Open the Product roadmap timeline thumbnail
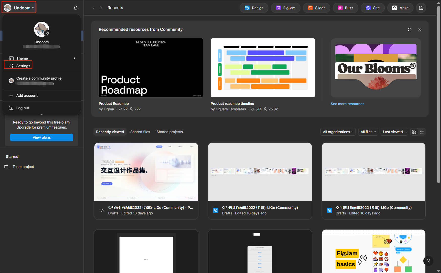The height and width of the screenshot is (273, 441). (263, 68)
